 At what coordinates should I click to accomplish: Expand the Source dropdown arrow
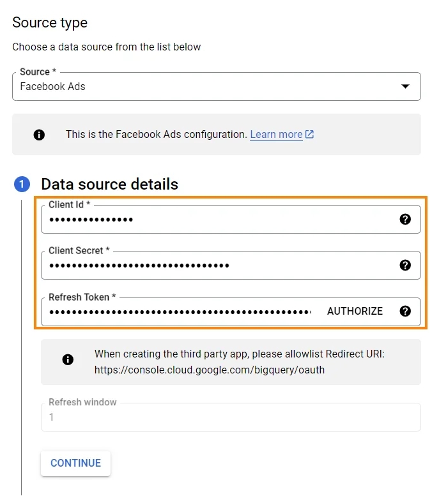coord(405,86)
